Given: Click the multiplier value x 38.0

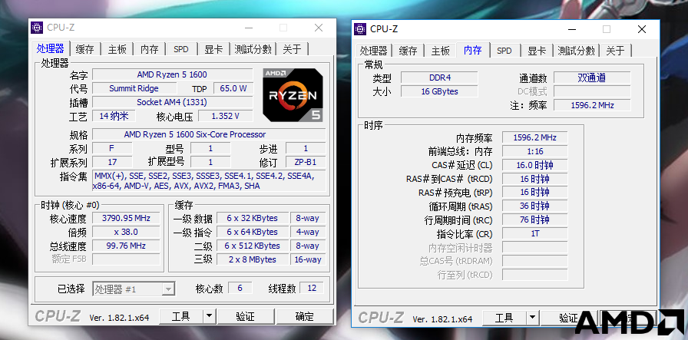Looking at the screenshot, I should (x=126, y=232).
